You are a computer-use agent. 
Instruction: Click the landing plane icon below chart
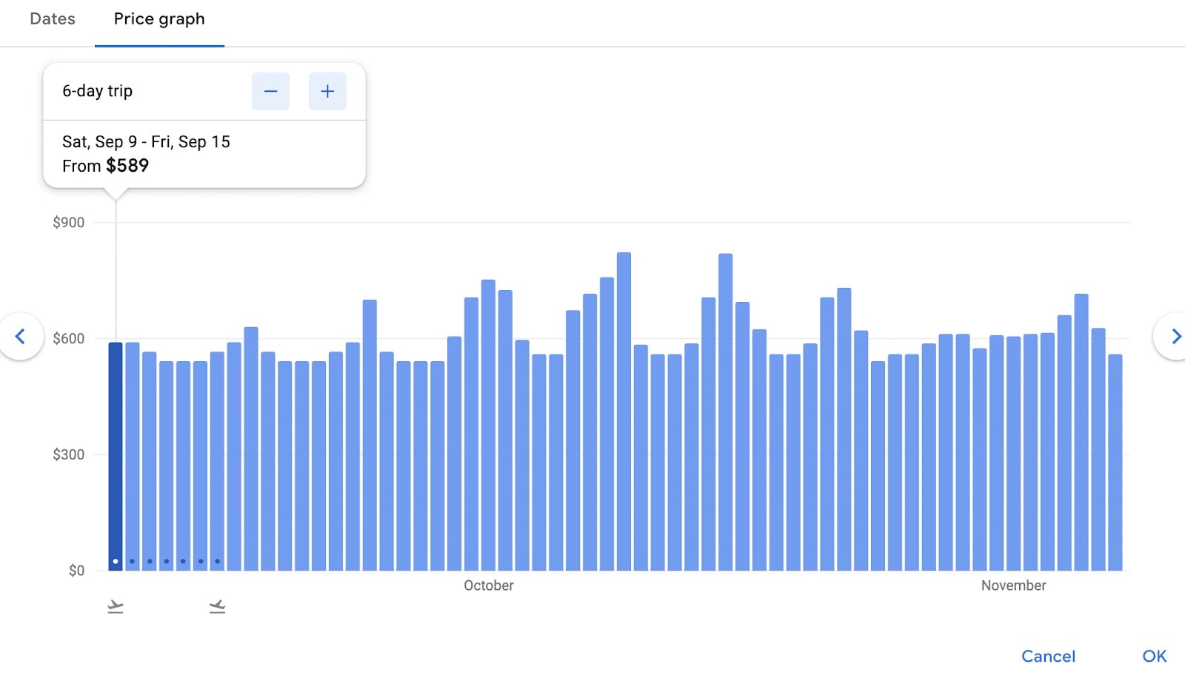click(x=217, y=607)
